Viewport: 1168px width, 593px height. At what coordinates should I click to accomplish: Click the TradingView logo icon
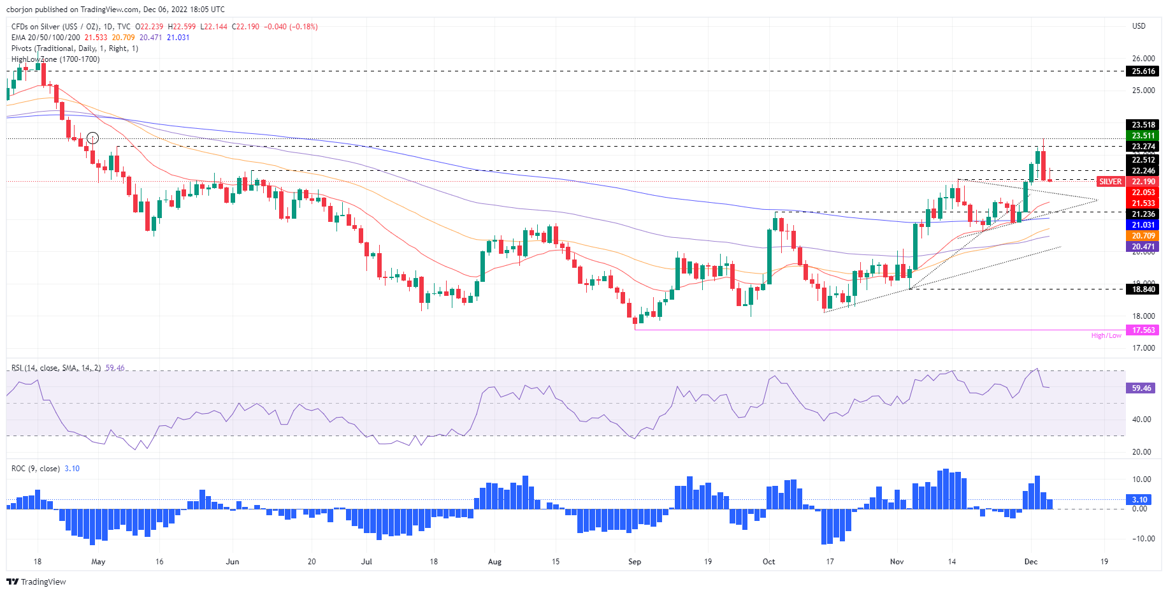[12, 582]
